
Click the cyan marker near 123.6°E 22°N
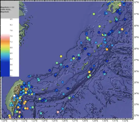point(41,113)
